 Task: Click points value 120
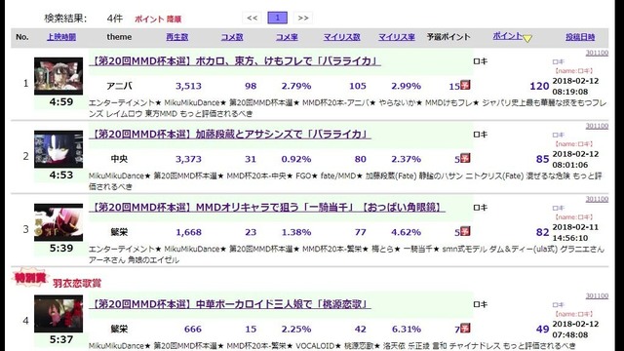pyautogui.click(x=539, y=86)
